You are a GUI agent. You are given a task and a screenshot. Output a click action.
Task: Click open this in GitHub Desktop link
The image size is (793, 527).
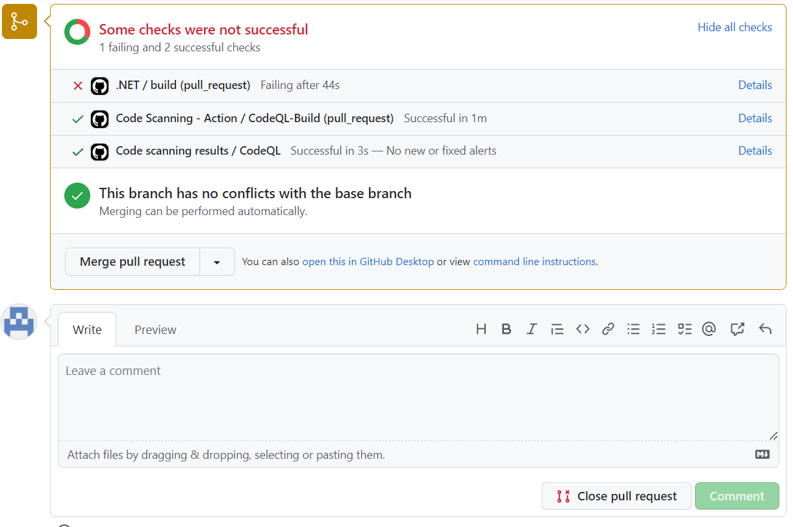368,262
